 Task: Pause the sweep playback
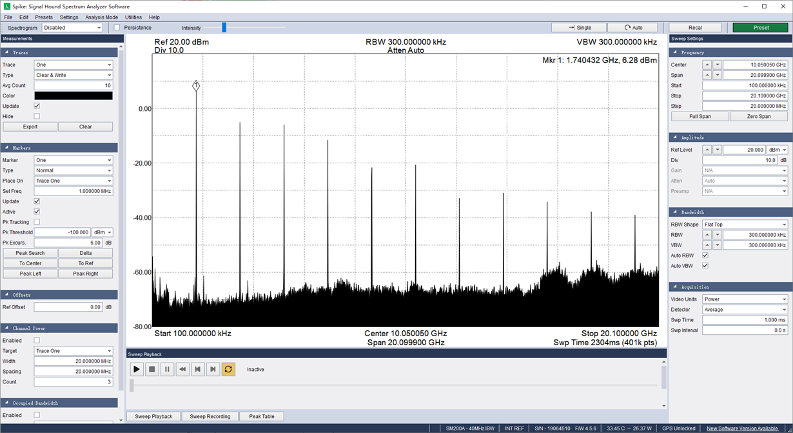(x=167, y=369)
